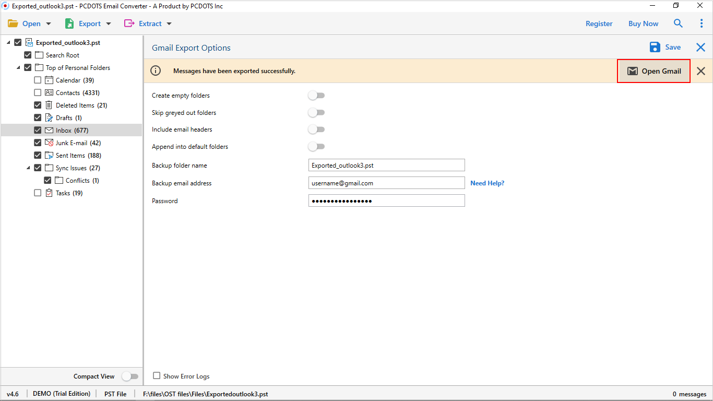Uncheck the Deleted Items checkbox
713x401 pixels.
[x=38, y=105]
